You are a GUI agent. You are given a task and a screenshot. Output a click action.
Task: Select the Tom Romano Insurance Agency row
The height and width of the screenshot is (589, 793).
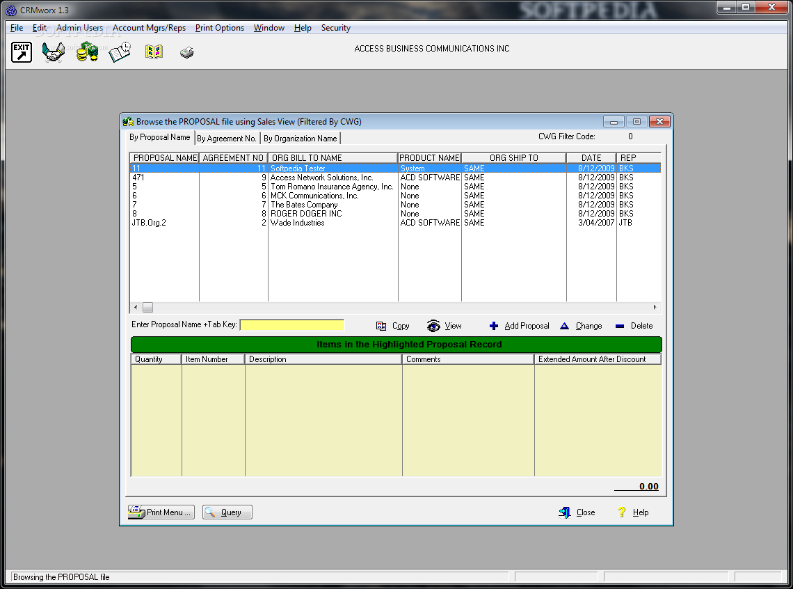[x=396, y=187]
